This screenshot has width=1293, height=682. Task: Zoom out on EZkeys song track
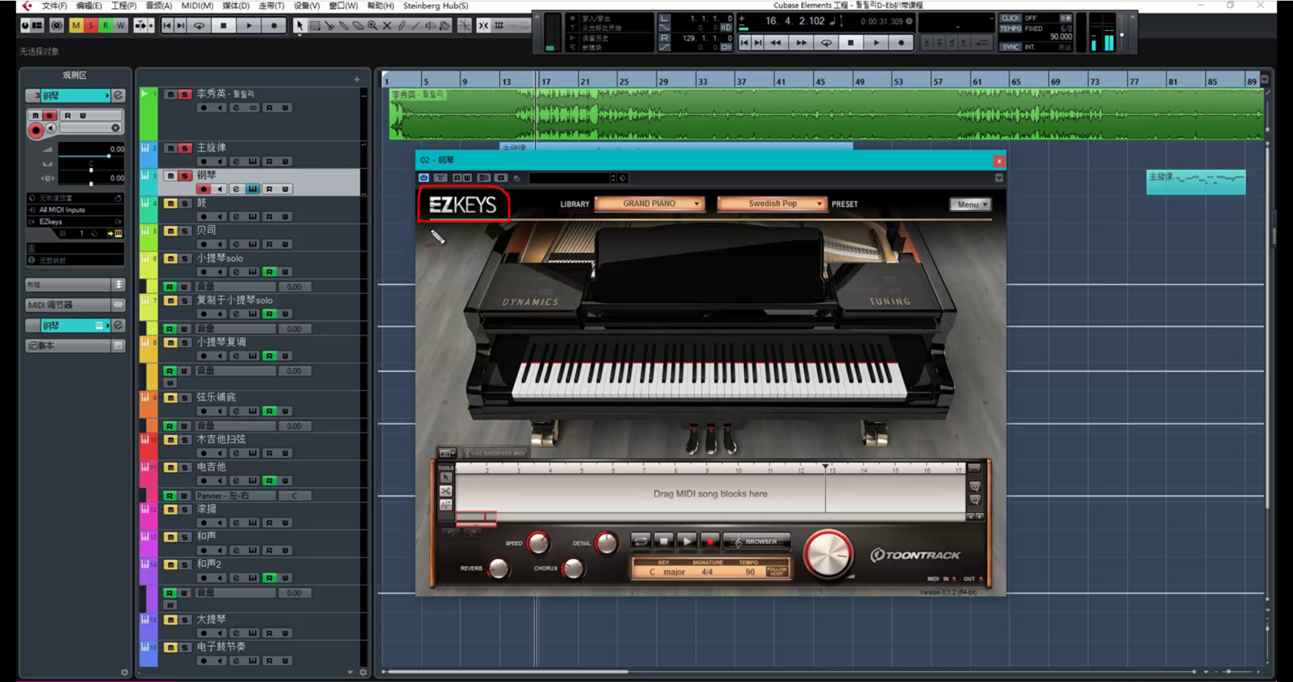point(974,500)
